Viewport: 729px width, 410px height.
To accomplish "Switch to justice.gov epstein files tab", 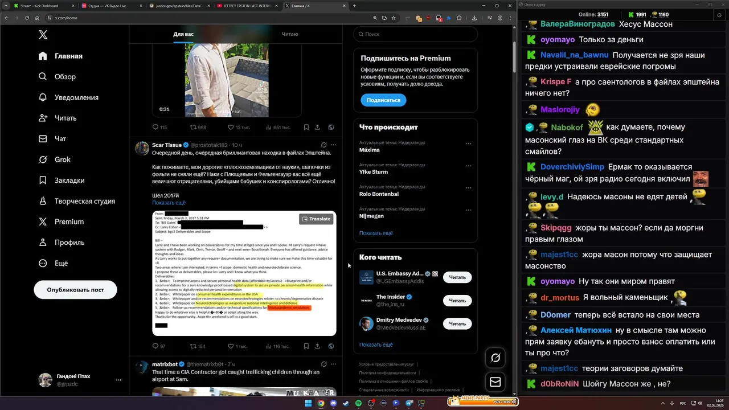I will click(178, 6).
